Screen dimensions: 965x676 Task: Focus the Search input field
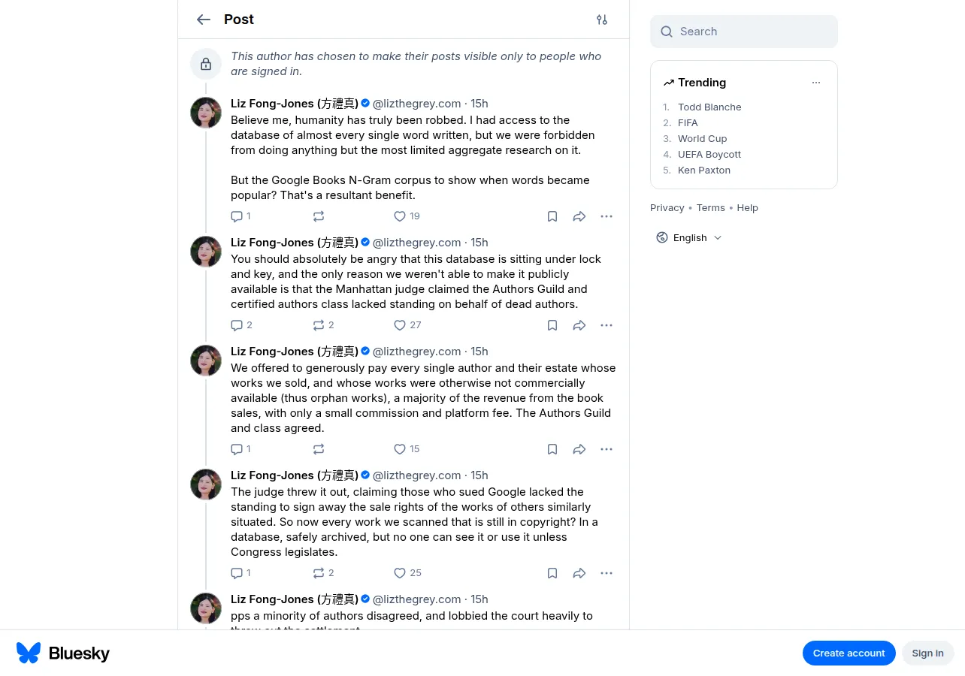click(x=744, y=32)
